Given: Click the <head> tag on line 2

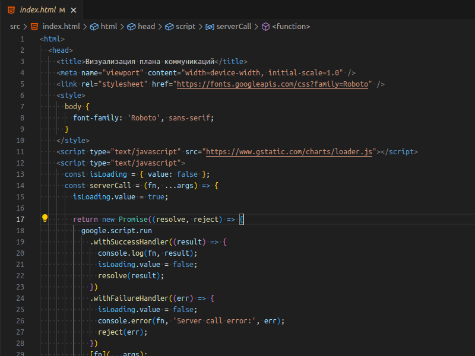Looking at the screenshot, I should point(61,50).
